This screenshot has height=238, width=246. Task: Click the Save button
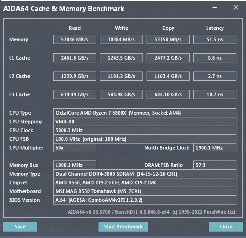tap(20, 227)
